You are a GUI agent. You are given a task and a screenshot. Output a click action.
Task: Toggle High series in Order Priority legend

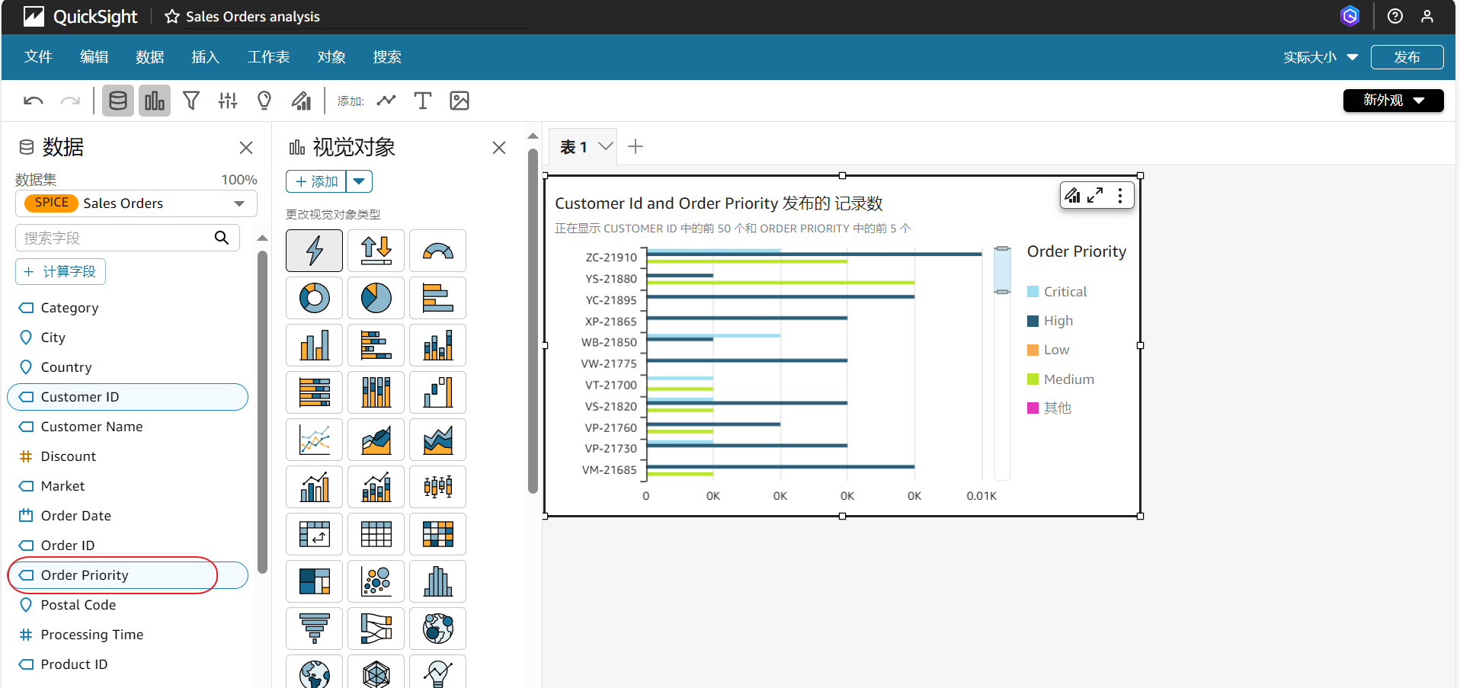click(x=1058, y=321)
